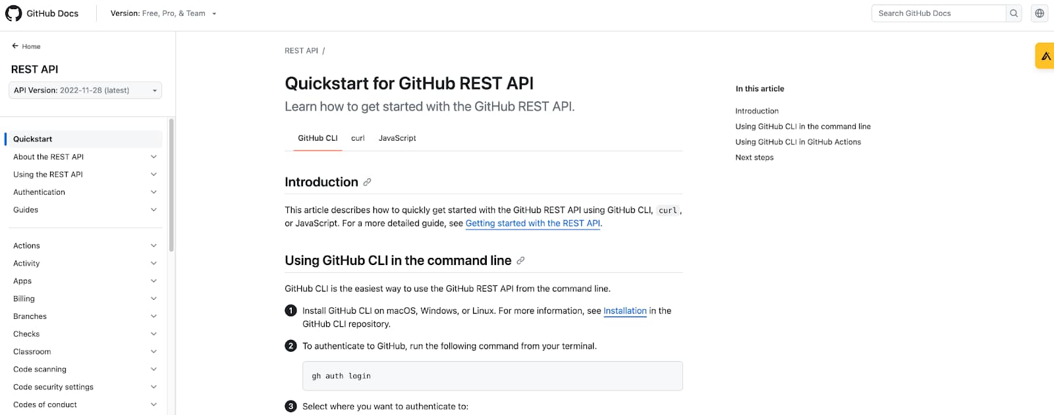Copy anchor link icon next to Introduction
The width and height of the screenshot is (1054, 415).
click(367, 182)
